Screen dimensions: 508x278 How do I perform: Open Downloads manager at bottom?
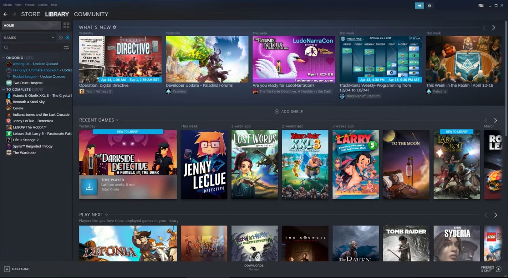(254, 267)
